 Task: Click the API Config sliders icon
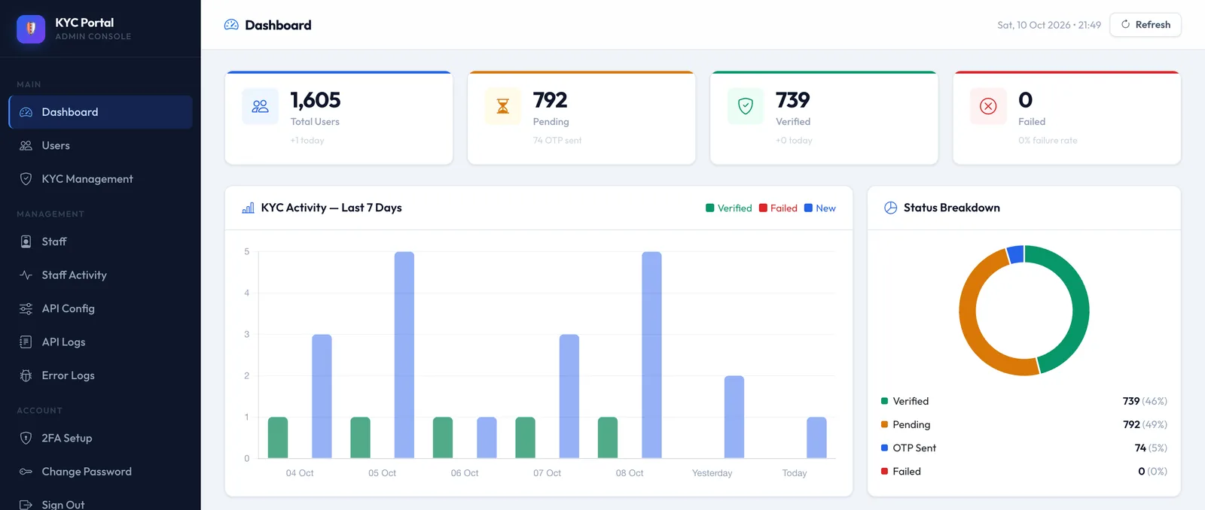(26, 308)
